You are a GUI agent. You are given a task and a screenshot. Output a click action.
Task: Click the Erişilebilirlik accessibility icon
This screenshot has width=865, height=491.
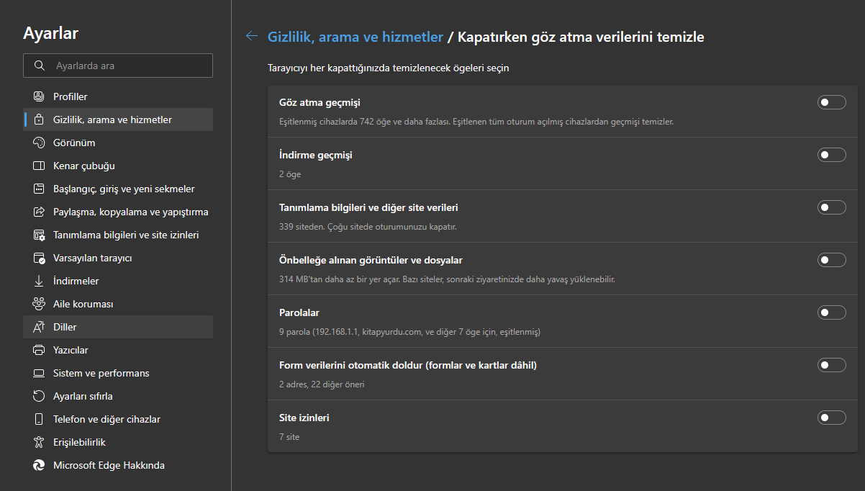click(x=39, y=442)
